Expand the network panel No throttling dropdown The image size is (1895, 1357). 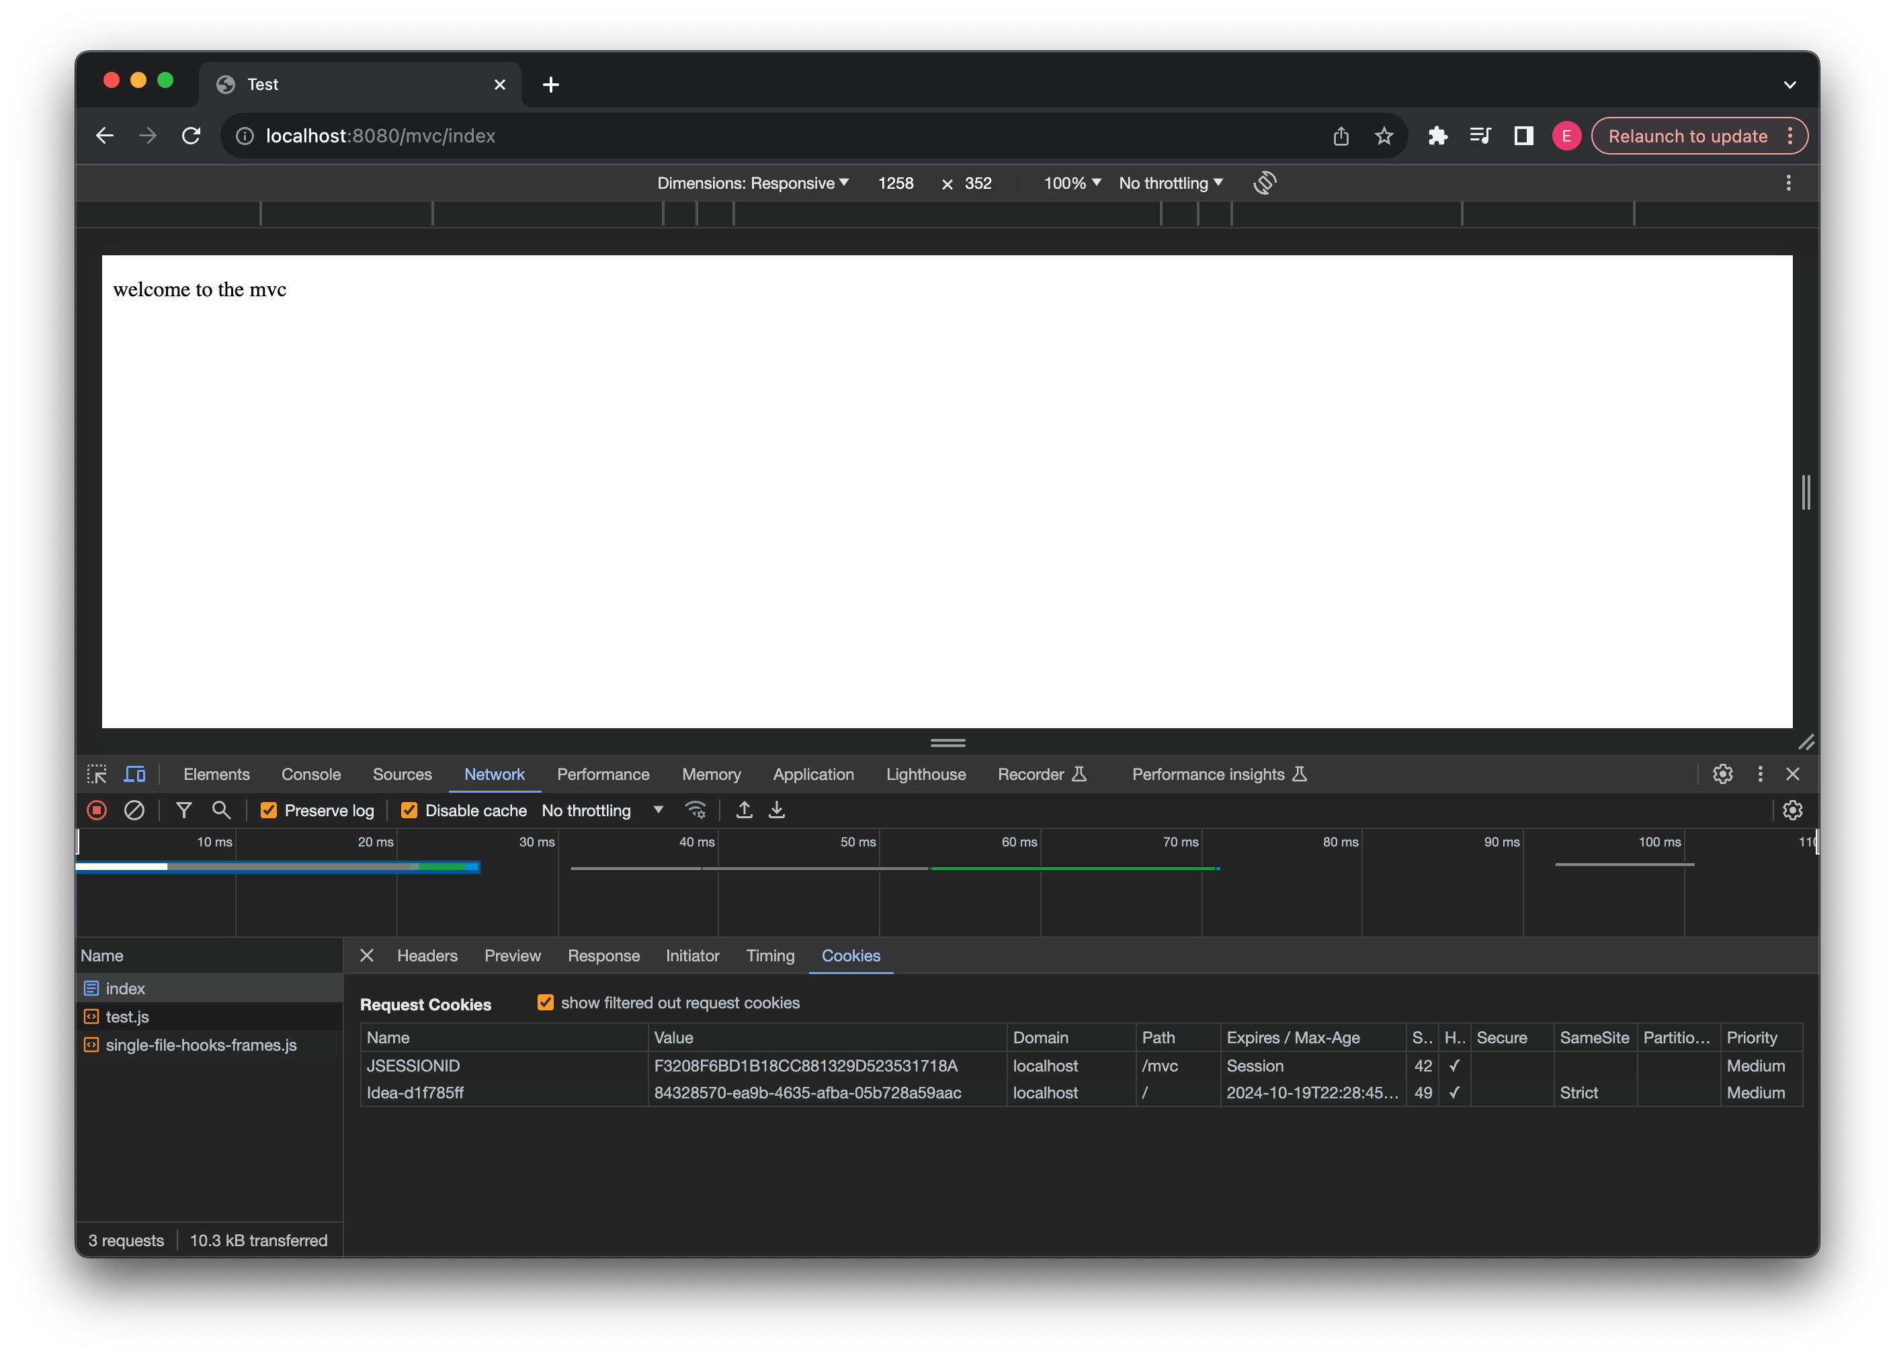[601, 810]
